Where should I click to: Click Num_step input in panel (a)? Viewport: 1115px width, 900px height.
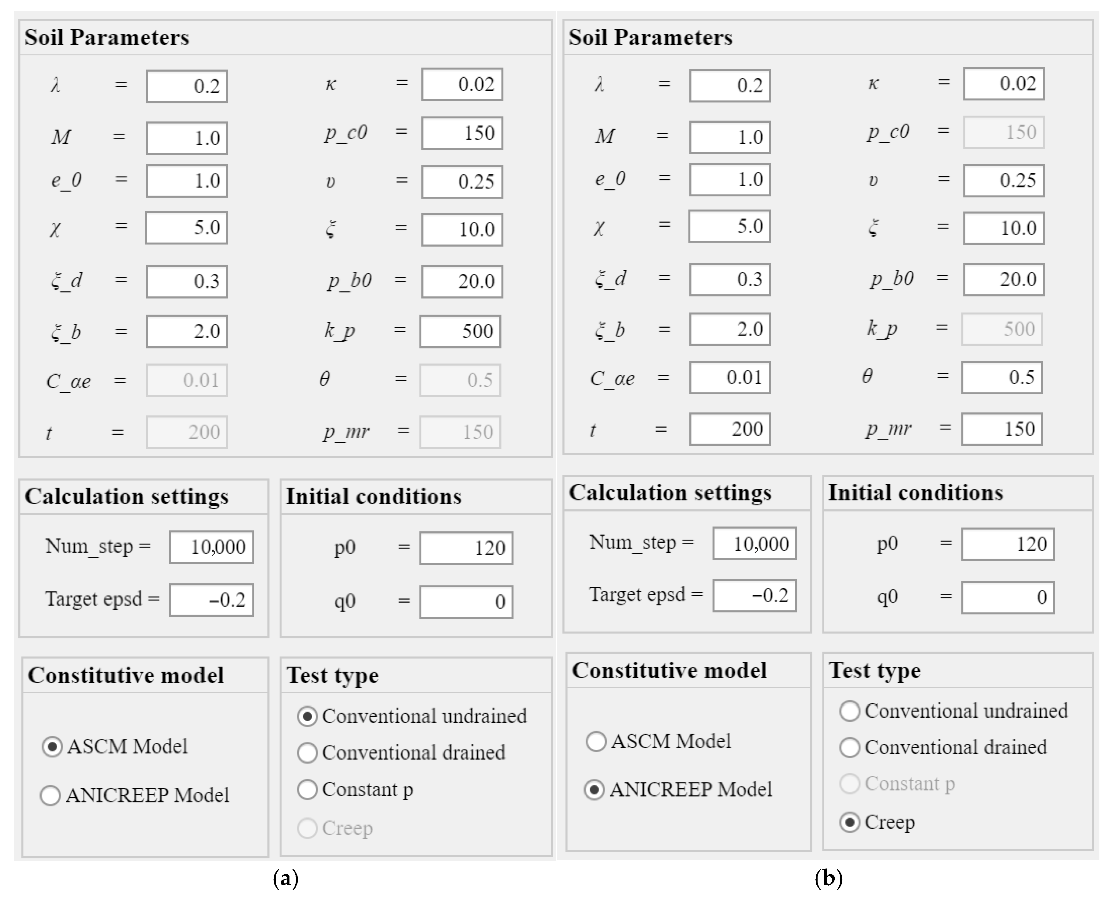pyautogui.click(x=212, y=547)
